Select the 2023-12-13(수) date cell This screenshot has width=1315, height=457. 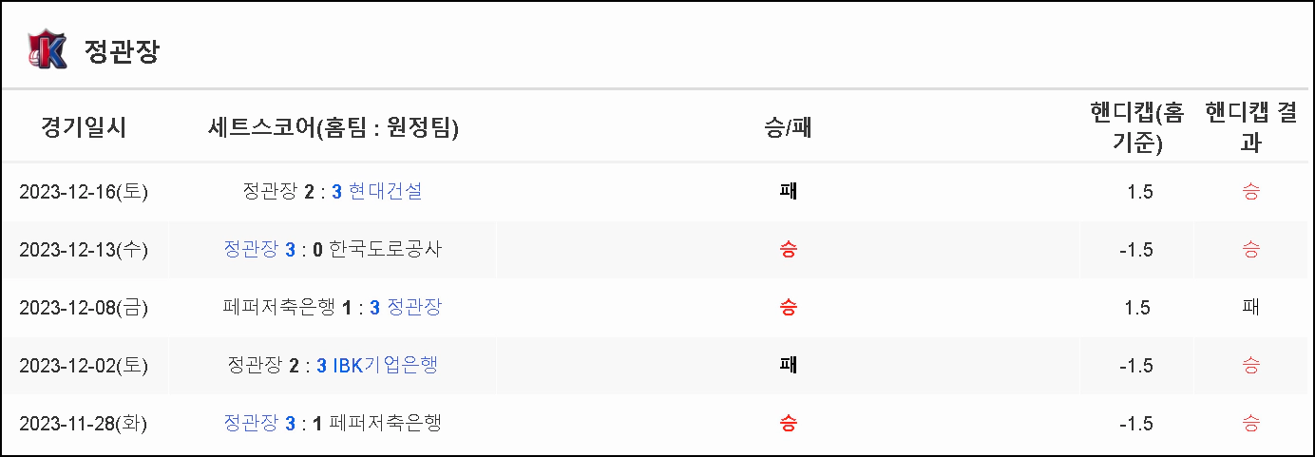(x=84, y=250)
